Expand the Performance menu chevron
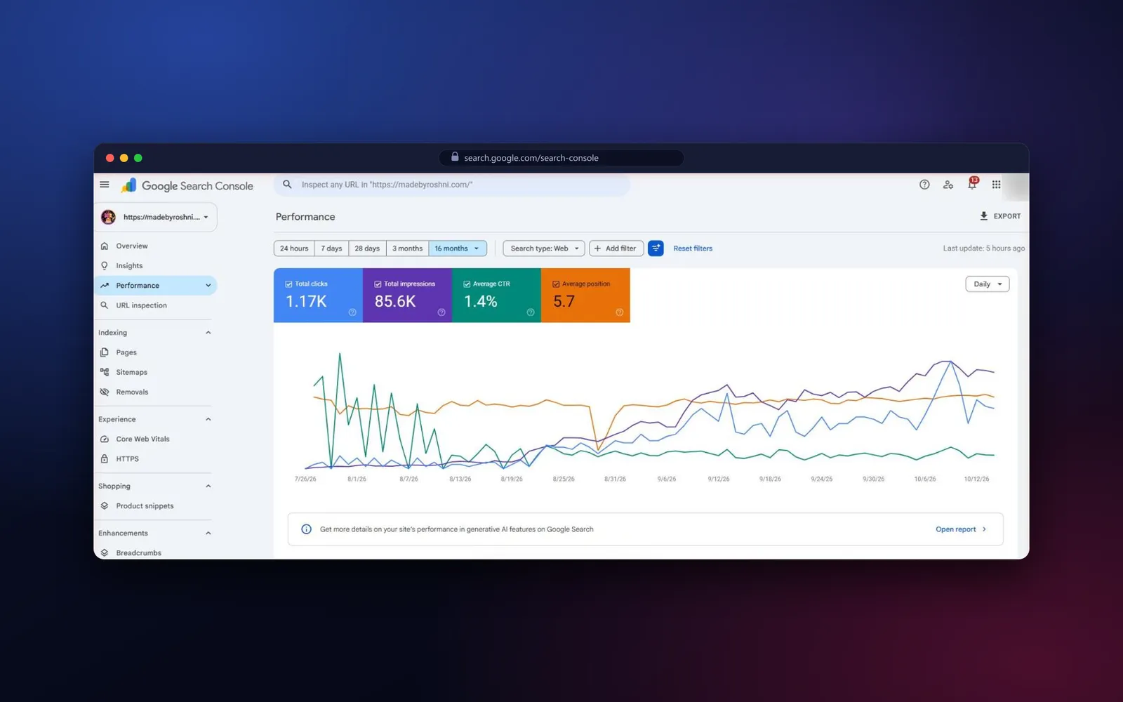 pyautogui.click(x=208, y=286)
